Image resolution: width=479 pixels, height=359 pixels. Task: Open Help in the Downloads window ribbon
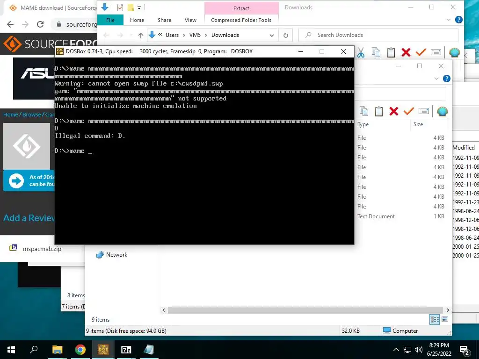458,20
